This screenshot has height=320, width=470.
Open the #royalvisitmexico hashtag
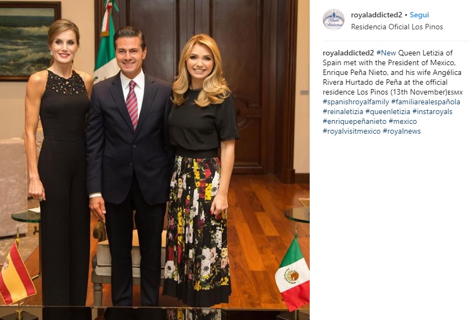coord(352,131)
